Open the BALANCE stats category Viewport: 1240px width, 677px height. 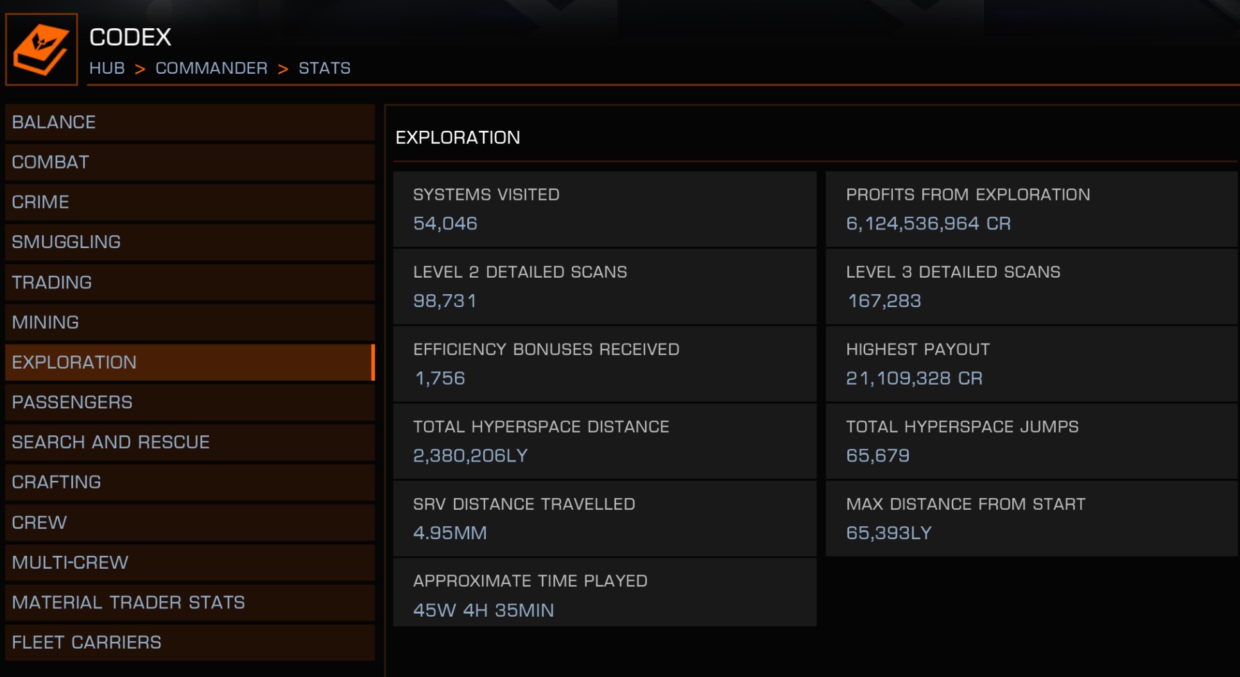pyautogui.click(x=190, y=122)
